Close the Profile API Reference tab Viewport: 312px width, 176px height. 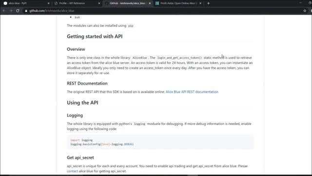pos(99,3)
